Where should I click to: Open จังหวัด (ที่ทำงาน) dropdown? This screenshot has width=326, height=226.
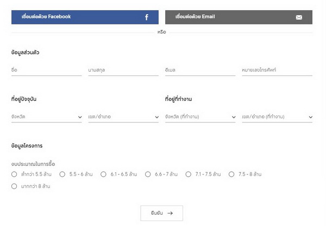(200, 117)
